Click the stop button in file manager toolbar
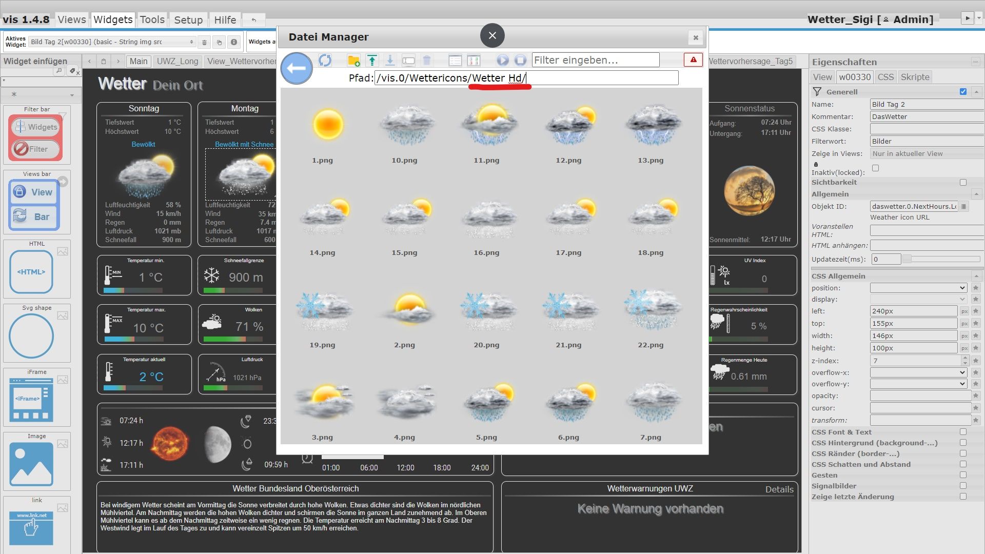The image size is (985, 554). click(520, 61)
